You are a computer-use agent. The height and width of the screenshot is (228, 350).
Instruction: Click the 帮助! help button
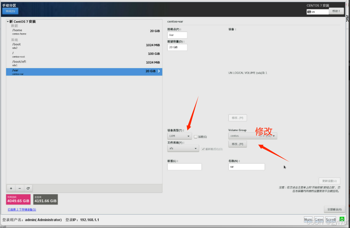tap(336, 11)
